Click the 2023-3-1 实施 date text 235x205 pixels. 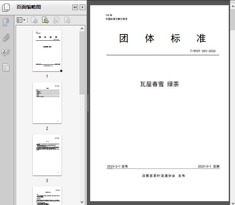pyautogui.click(x=209, y=166)
